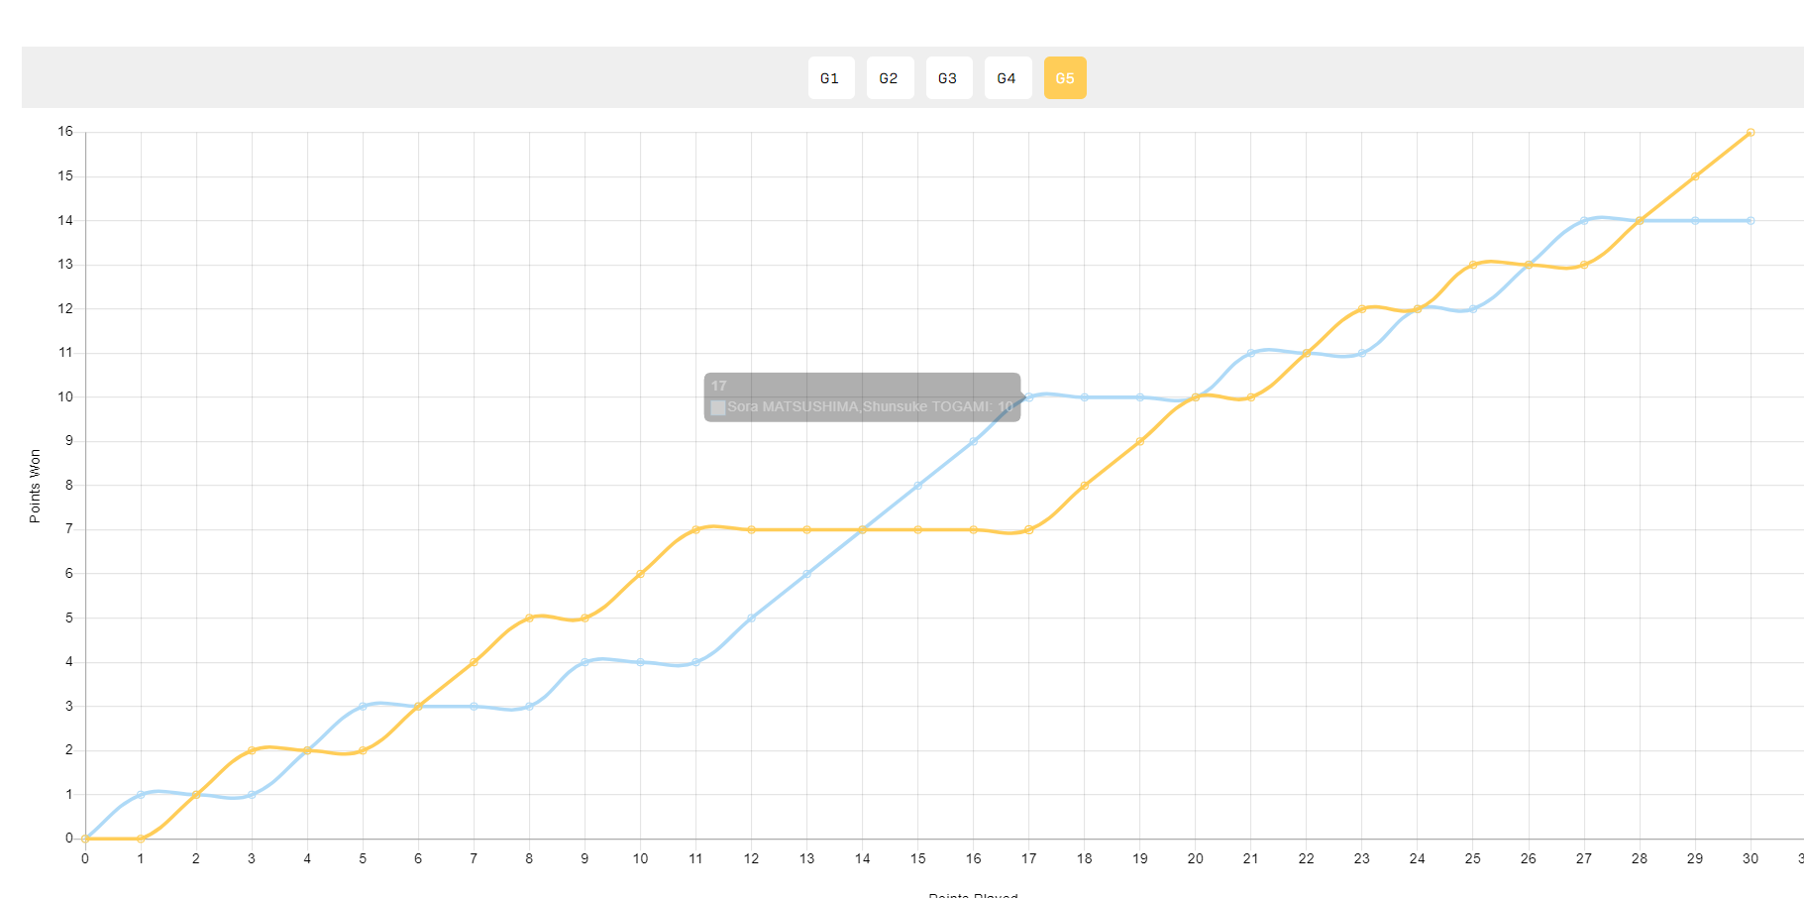1804x898 pixels.
Task: Click yellow data point at 17 points played
Action: coord(1029,529)
